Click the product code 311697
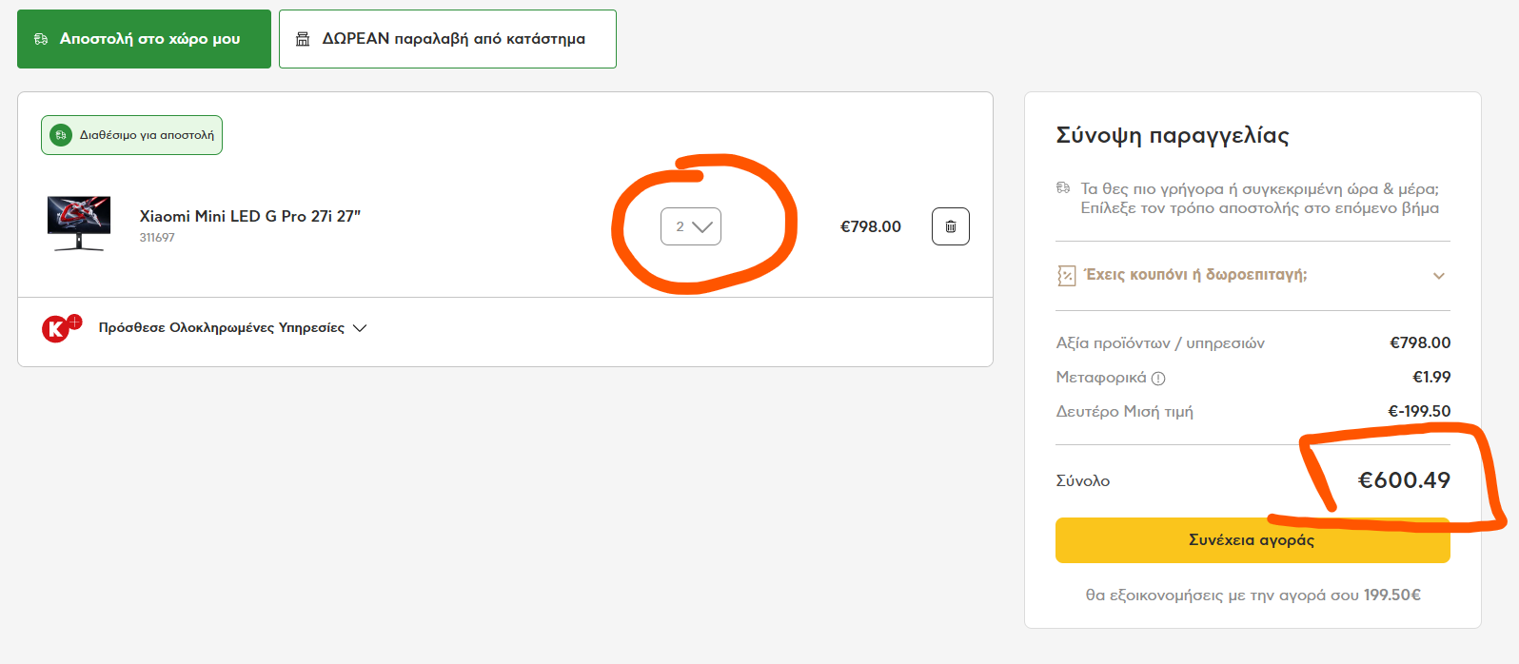The image size is (1519, 664). (157, 238)
